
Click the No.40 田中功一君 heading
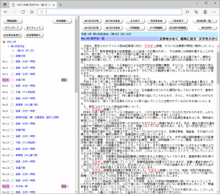93,38
